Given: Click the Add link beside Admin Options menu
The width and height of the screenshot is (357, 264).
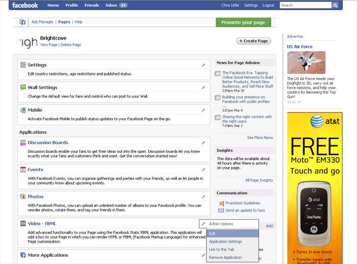Looking at the screenshot, I should coord(269,226).
